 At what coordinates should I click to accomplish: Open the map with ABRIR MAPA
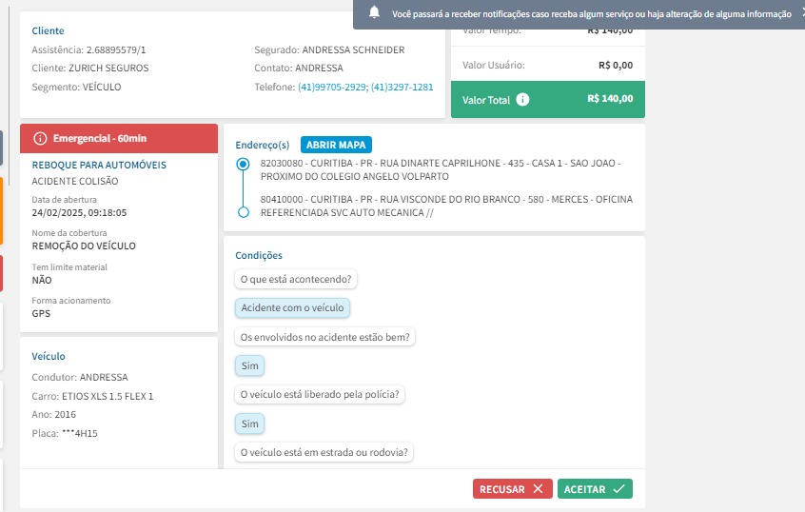(x=336, y=145)
